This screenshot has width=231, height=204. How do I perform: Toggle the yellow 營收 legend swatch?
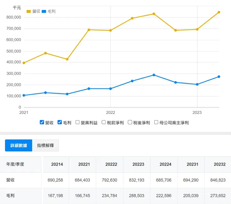[x=29, y=11]
